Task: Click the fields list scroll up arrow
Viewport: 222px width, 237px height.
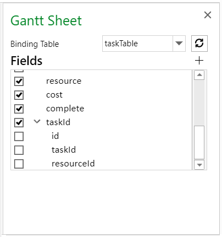Action: (199, 75)
